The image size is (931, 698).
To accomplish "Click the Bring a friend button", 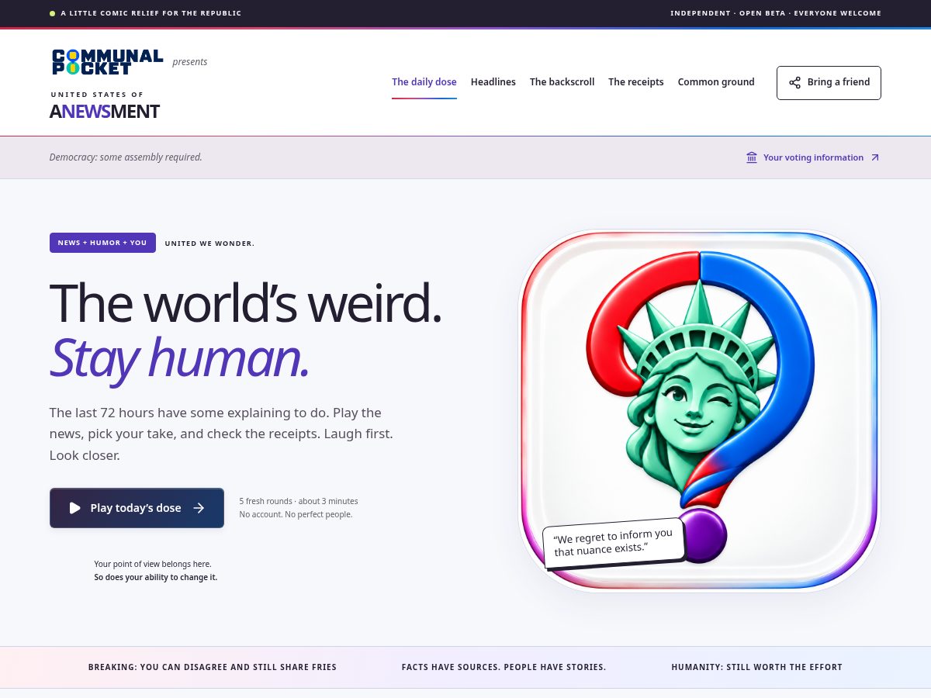I will pos(829,83).
